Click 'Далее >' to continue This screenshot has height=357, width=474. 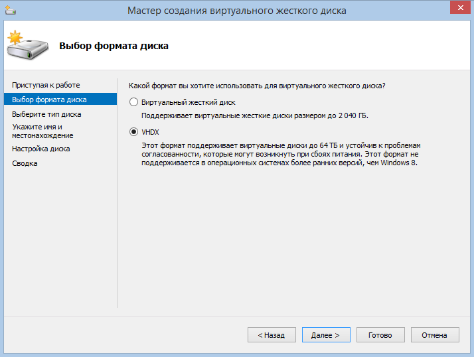pyautogui.click(x=325, y=335)
